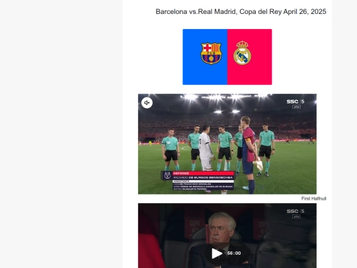Screen dimensions: 357x268
Task: Click the Barcelona vs. Real Madrid headline
Action: click(x=241, y=12)
